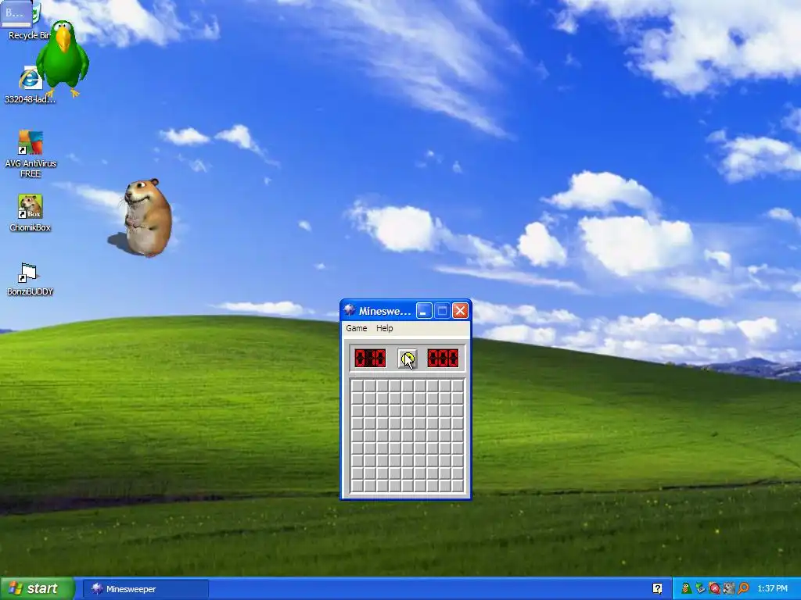Click the disabled maximize button in Minesweeper
This screenshot has height=600, width=801.
[443, 310]
